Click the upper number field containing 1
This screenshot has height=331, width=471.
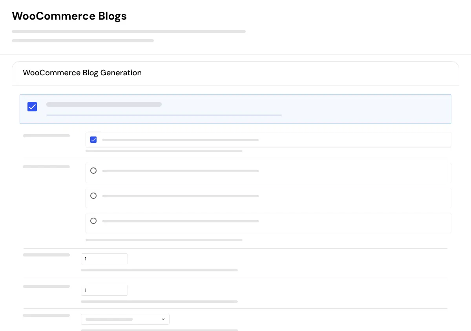click(104, 259)
